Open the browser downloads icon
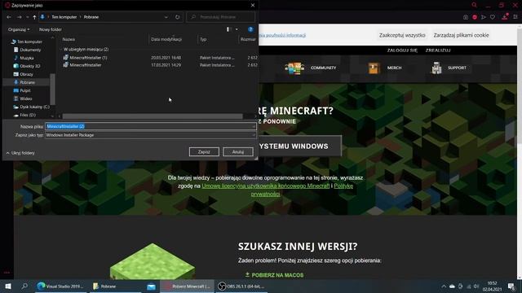This screenshot has height=293, width=522. point(505,16)
